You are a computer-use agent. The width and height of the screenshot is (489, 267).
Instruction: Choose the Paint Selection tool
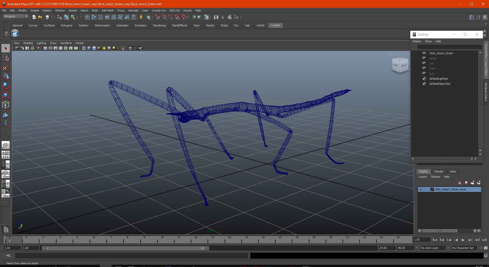(x=6, y=67)
